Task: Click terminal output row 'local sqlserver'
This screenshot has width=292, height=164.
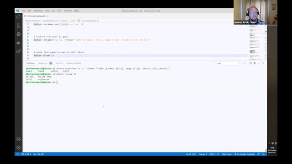Action: tap(37, 79)
